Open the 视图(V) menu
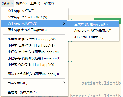 tap(21, 3)
